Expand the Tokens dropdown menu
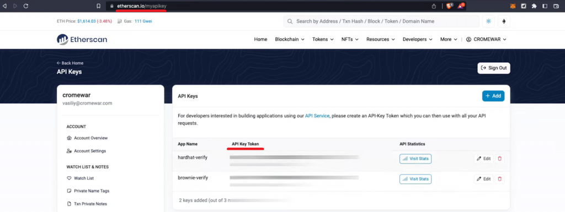The image size is (565, 212). (323, 39)
